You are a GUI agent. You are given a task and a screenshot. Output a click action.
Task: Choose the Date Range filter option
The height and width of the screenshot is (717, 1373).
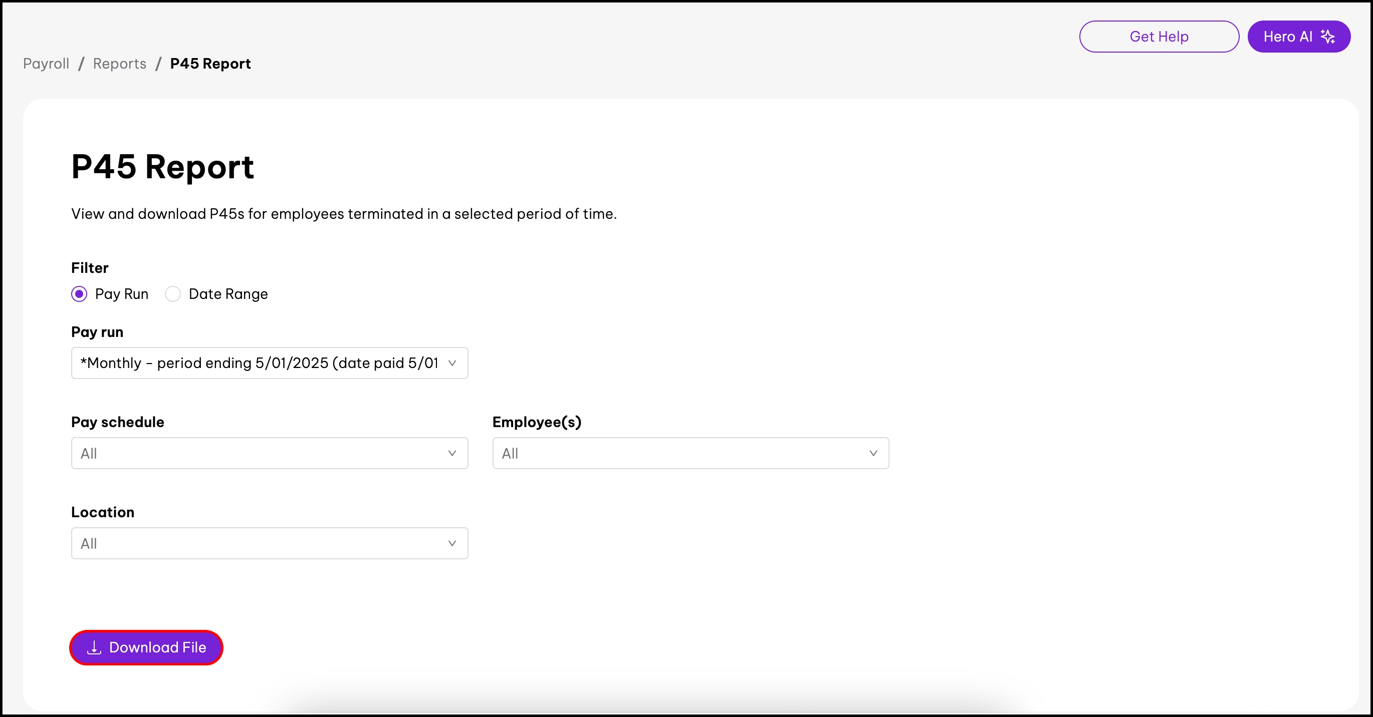pyautogui.click(x=173, y=294)
